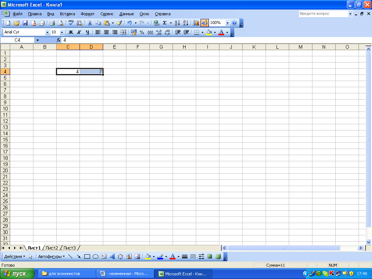Viewport: 372px width, 279px height.
Task: Apply thousands separator 000 format
Action: tap(150, 32)
